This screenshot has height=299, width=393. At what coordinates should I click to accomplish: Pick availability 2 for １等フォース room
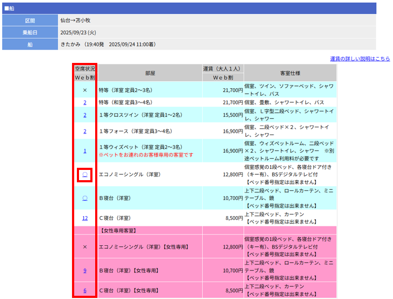tap(85, 131)
